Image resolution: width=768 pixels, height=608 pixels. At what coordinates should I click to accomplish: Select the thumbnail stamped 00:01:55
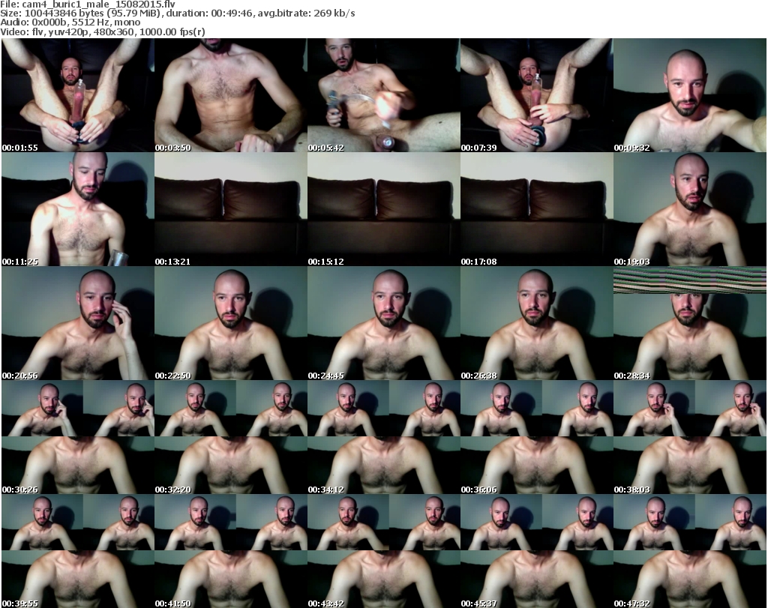point(78,95)
